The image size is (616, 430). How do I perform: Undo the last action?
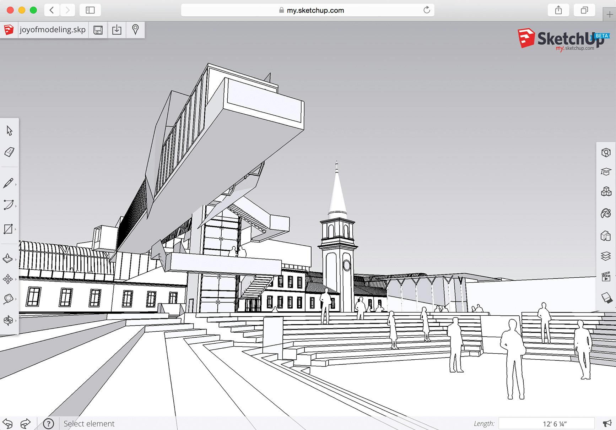[8, 423]
